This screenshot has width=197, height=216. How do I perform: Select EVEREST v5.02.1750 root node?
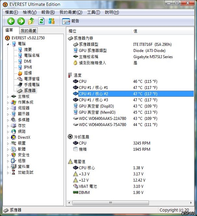click(x=28, y=38)
